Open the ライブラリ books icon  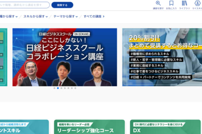click(x=184, y=4)
